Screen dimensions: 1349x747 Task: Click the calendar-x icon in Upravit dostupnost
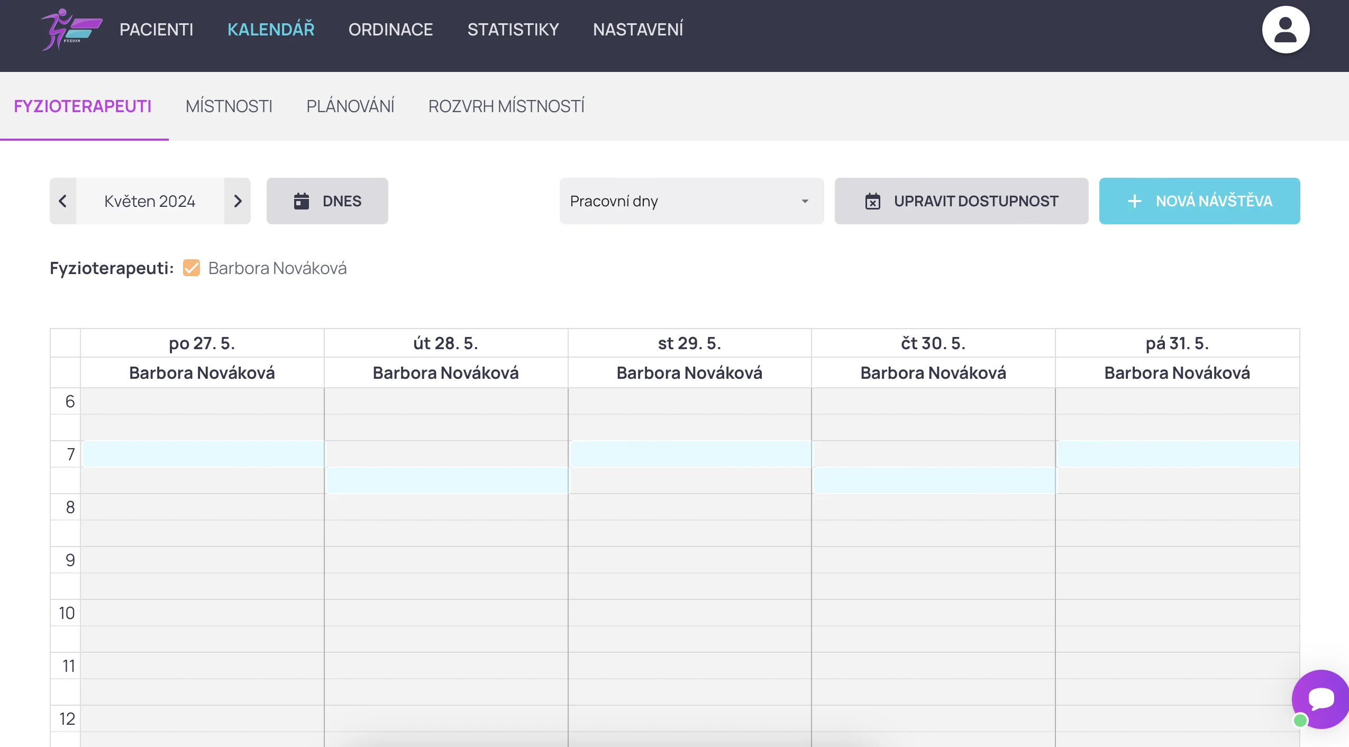click(873, 201)
